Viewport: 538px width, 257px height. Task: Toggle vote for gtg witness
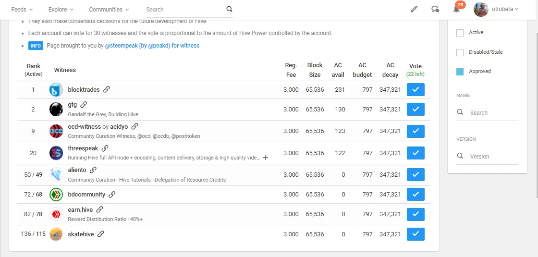click(x=416, y=109)
